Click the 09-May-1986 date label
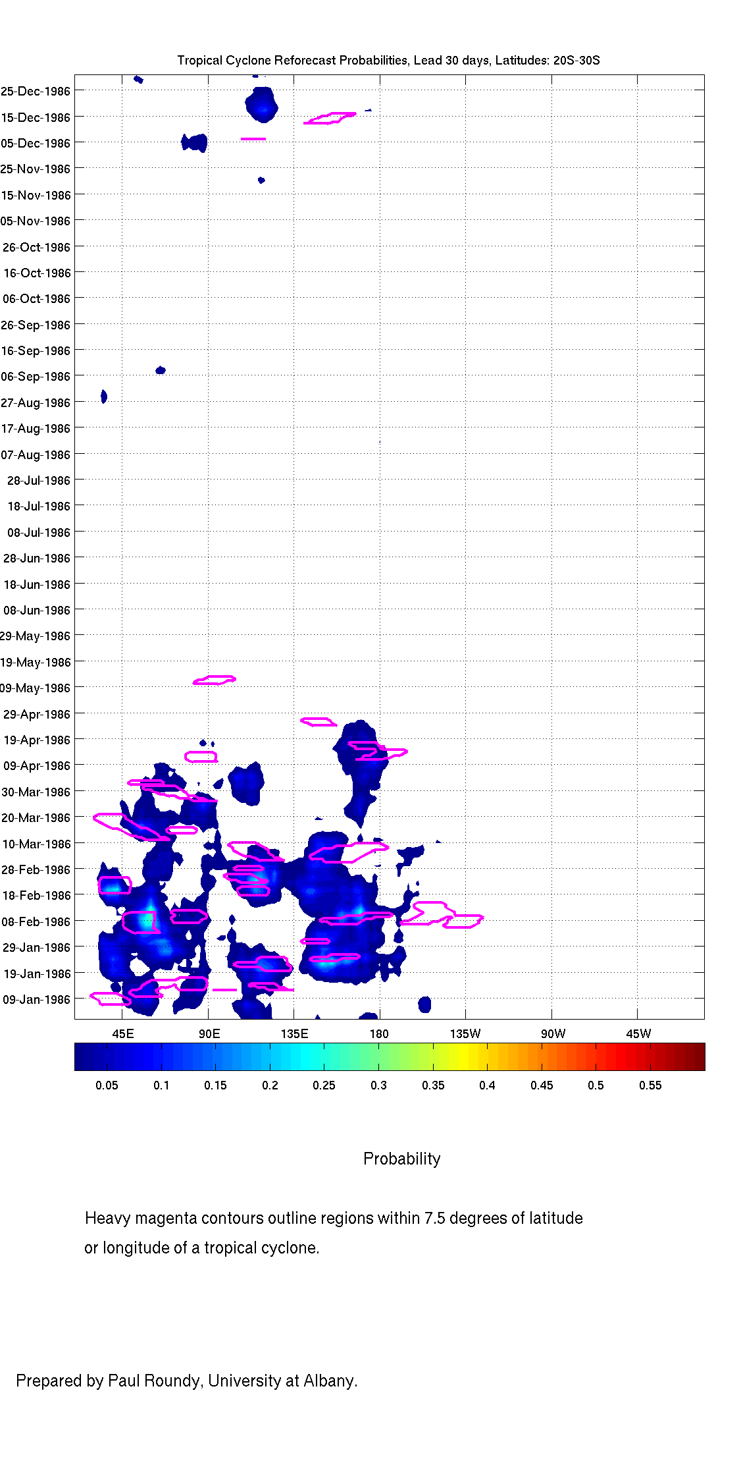 35,688
